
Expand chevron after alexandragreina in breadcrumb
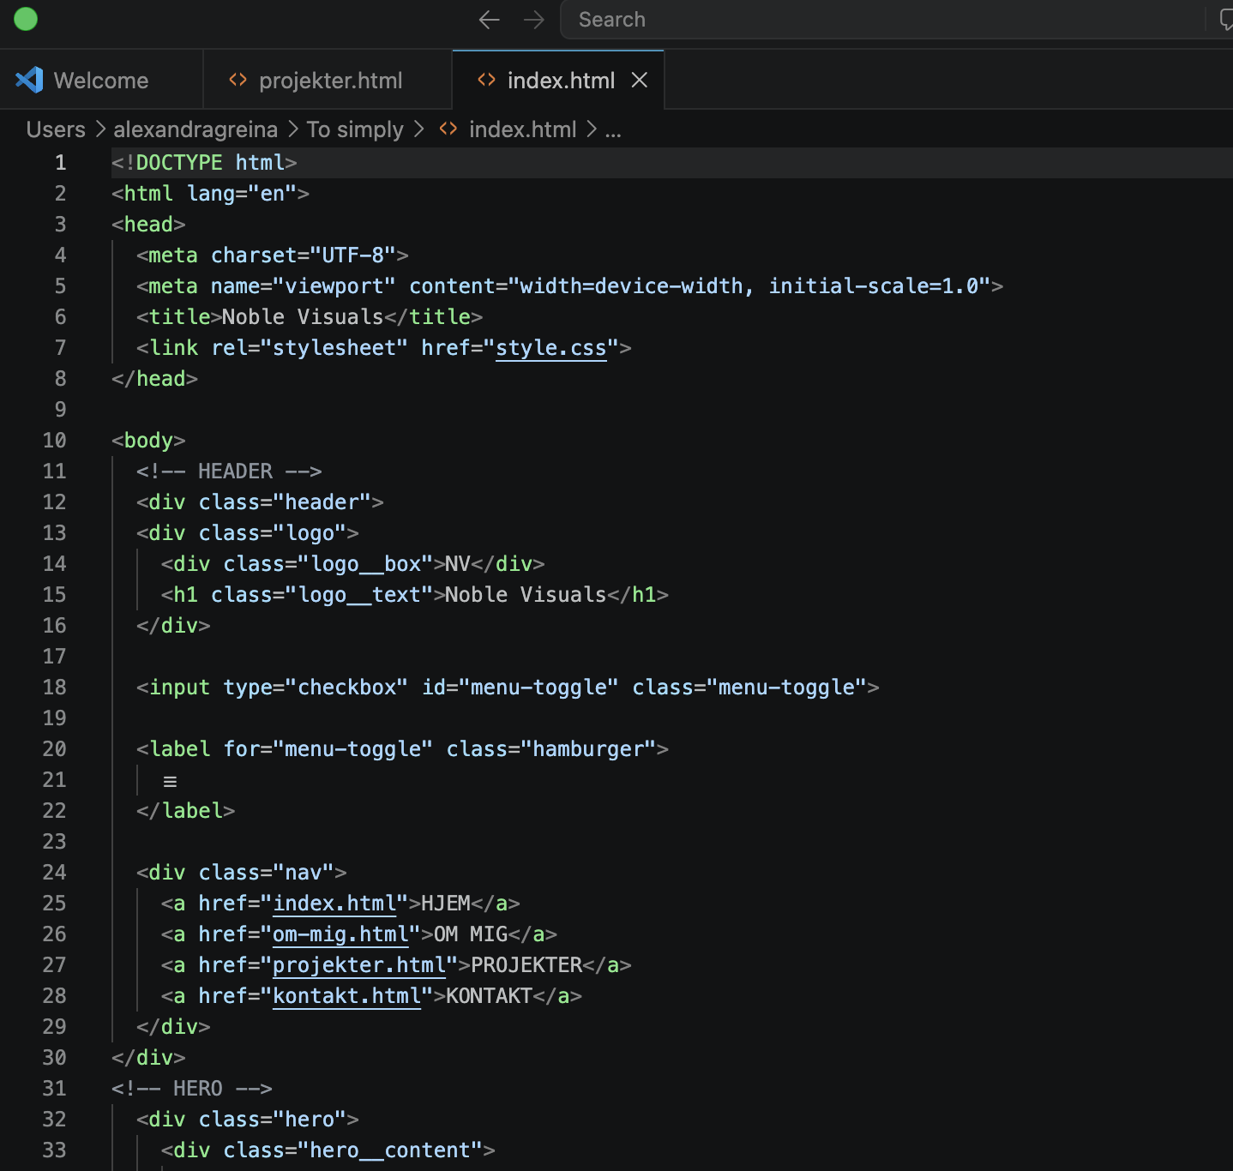pyautogui.click(x=292, y=129)
